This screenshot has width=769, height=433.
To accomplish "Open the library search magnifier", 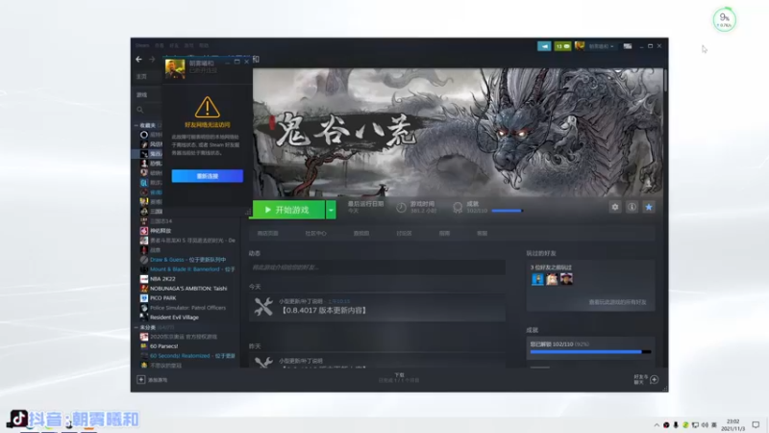I will coord(140,110).
